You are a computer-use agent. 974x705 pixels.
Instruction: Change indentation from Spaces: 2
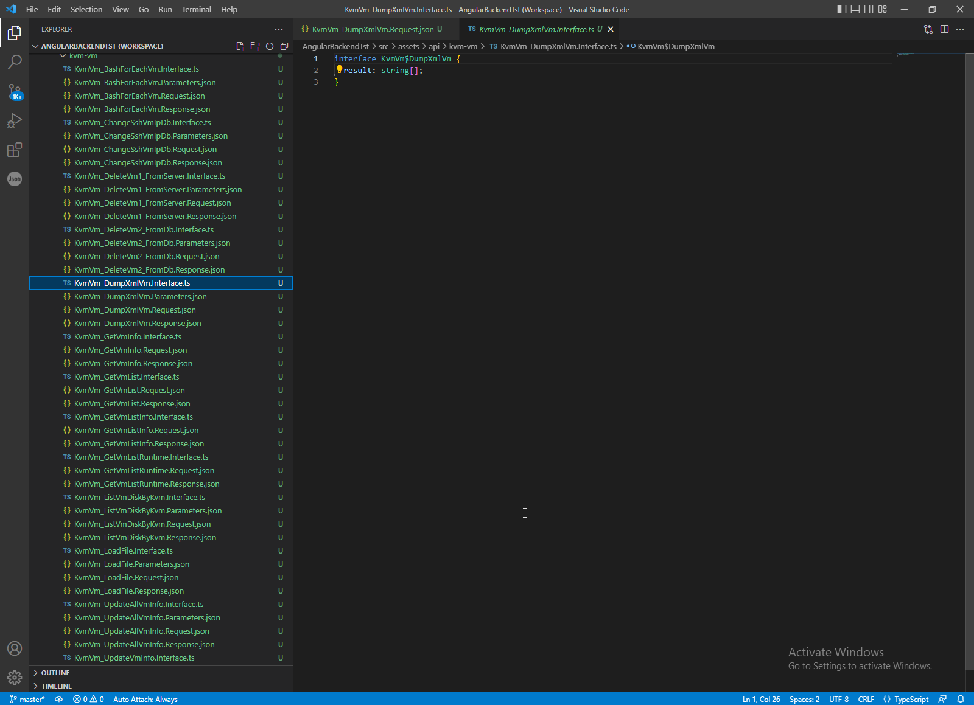point(804,699)
